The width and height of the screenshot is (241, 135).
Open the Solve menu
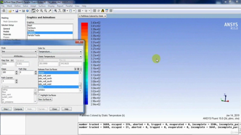click(x=25, y=6)
